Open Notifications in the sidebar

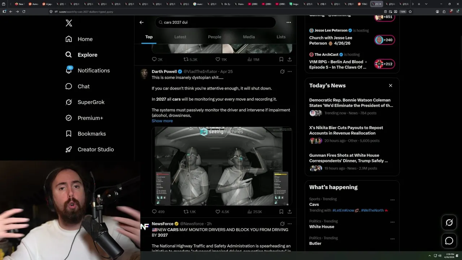[x=87, y=70]
